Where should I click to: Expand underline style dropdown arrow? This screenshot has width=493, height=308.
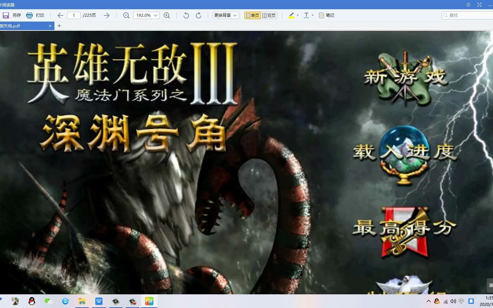tap(313, 15)
